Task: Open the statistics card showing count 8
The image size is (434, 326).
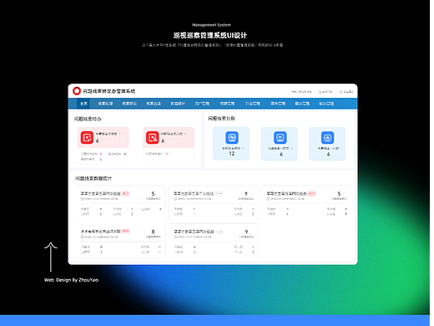Action: point(120,241)
